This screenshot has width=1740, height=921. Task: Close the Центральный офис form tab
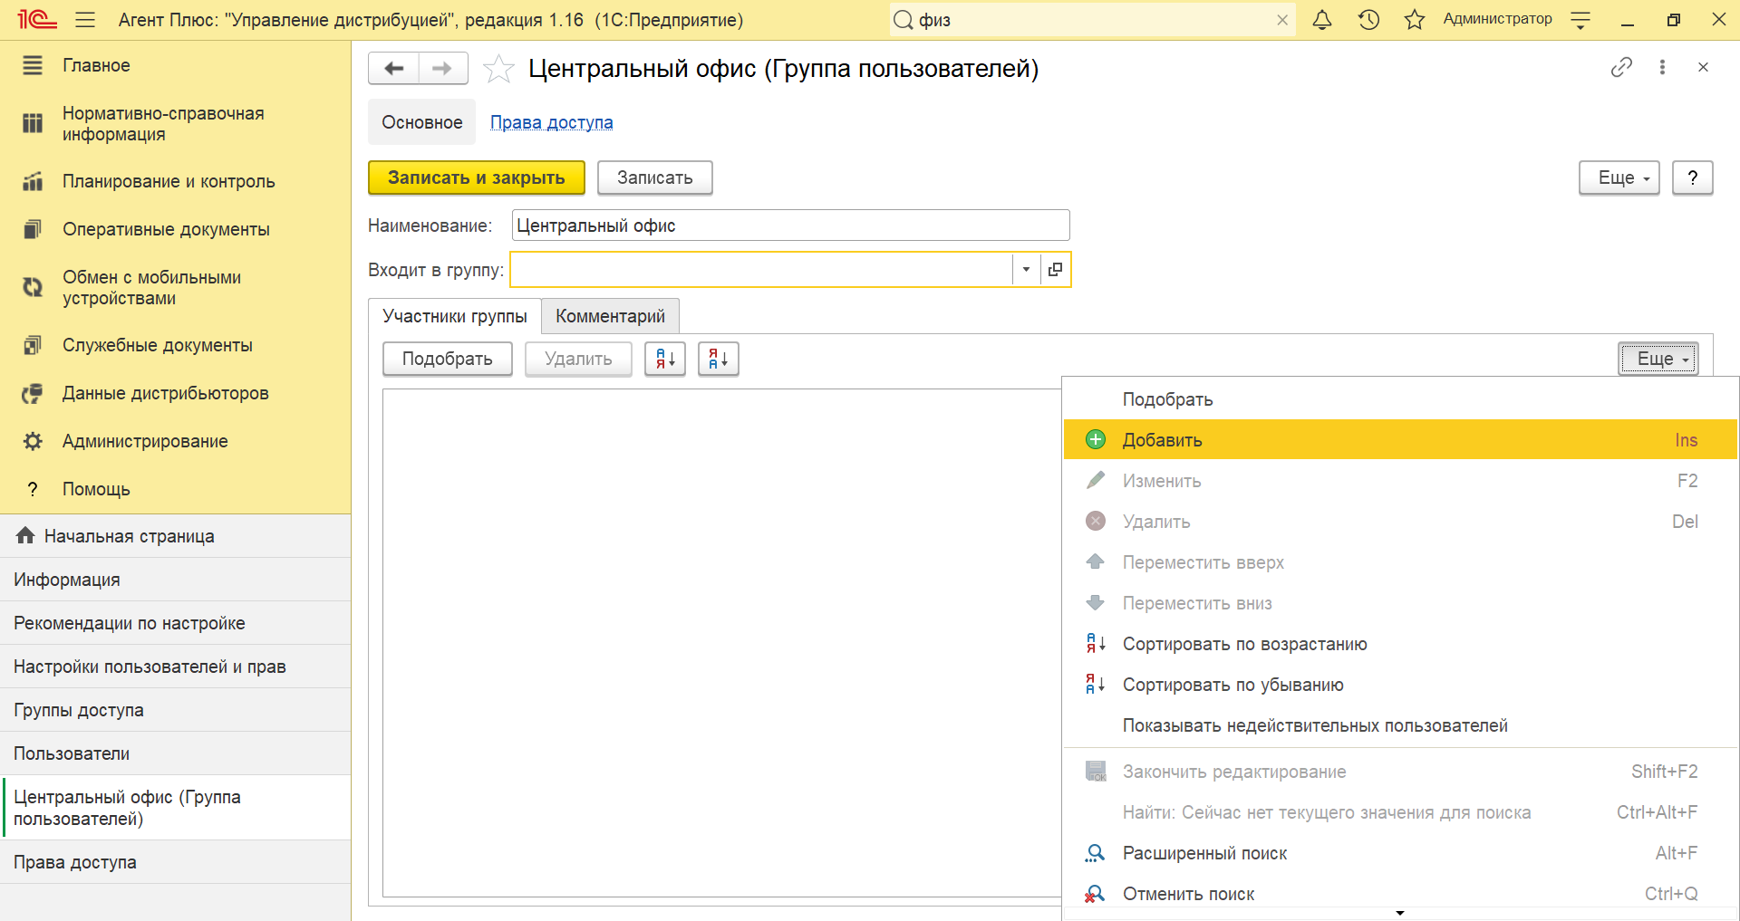1703,67
